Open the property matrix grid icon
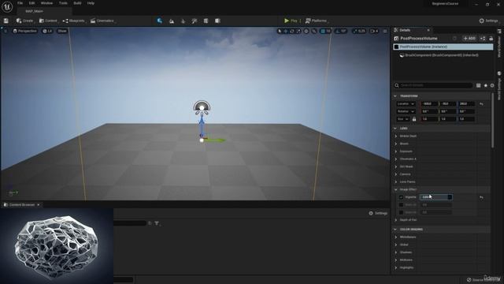 [478, 85]
